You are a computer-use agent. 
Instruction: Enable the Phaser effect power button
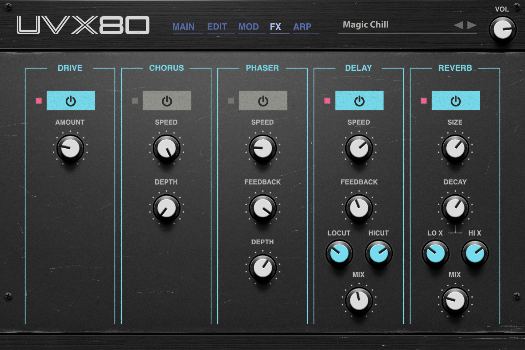(x=263, y=101)
